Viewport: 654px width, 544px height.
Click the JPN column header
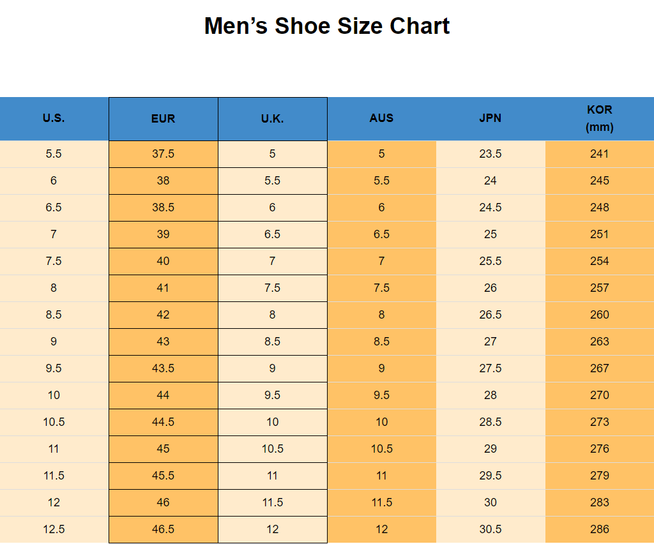pyautogui.click(x=490, y=118)
